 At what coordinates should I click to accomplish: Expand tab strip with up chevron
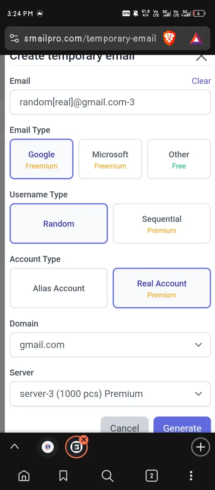[15, 446]
